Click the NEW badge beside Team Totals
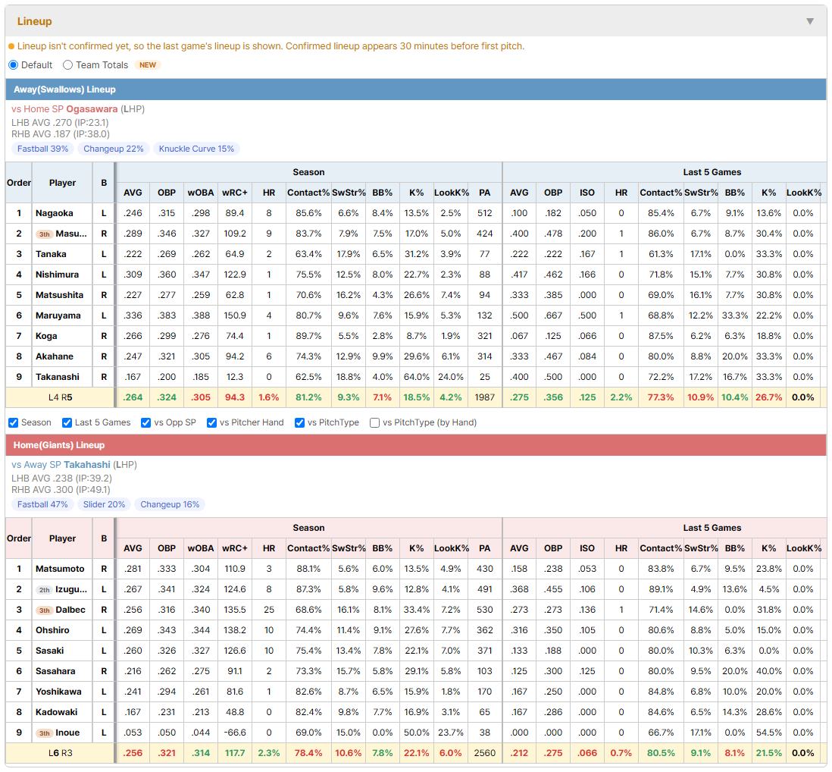832x772 pixels. pos(148,64)
